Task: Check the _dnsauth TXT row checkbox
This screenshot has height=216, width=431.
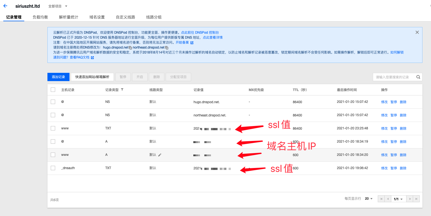Action: (53, 168)
